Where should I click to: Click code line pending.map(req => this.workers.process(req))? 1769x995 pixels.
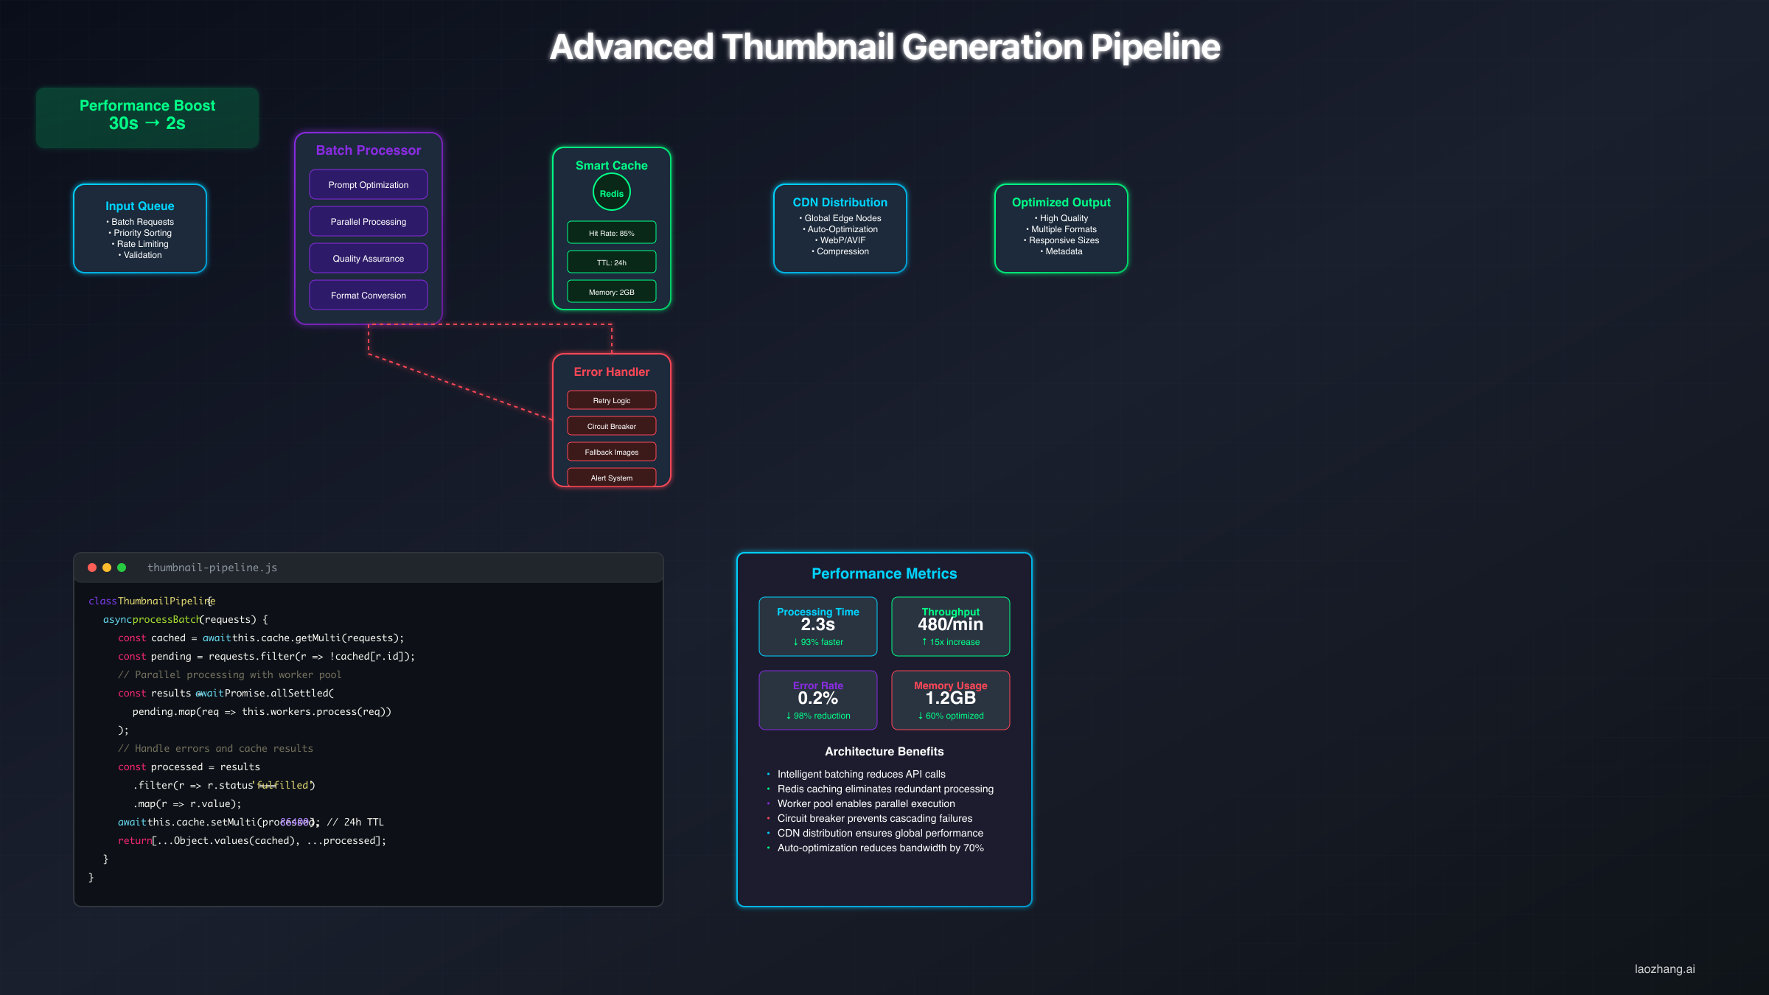[262, 711]
